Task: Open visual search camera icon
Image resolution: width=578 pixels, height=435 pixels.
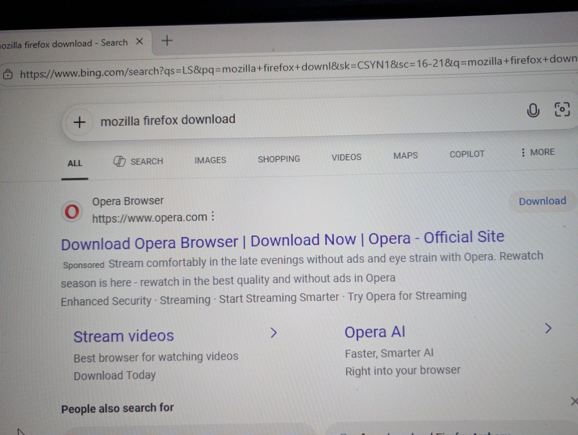Action: pos(562,109)
